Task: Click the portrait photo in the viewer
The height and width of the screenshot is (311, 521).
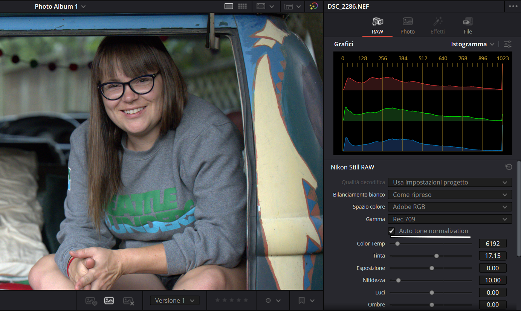Action: [162, 151]
